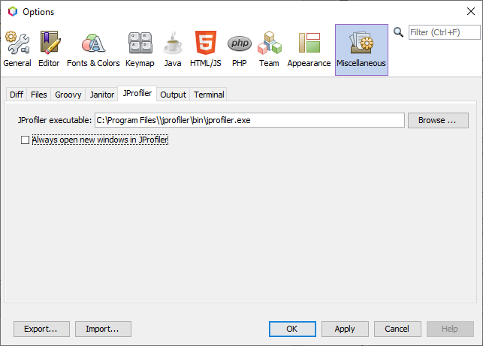The image size is (483, 346).
Task: Click the Export... button
Action: coord(41,329)
